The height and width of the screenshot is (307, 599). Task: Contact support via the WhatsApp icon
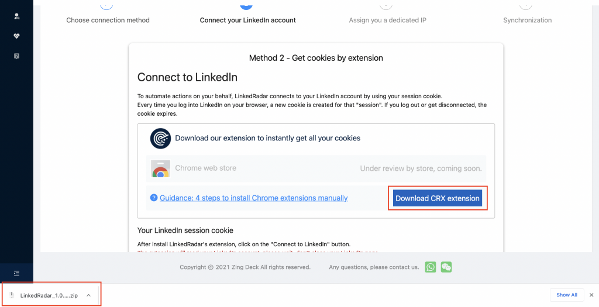click(431, 267)
